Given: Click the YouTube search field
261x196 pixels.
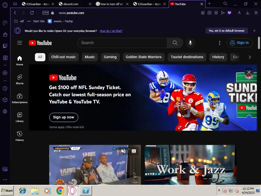Looking at the screenshot, I should pyautogui.click(x=122, y=43).
